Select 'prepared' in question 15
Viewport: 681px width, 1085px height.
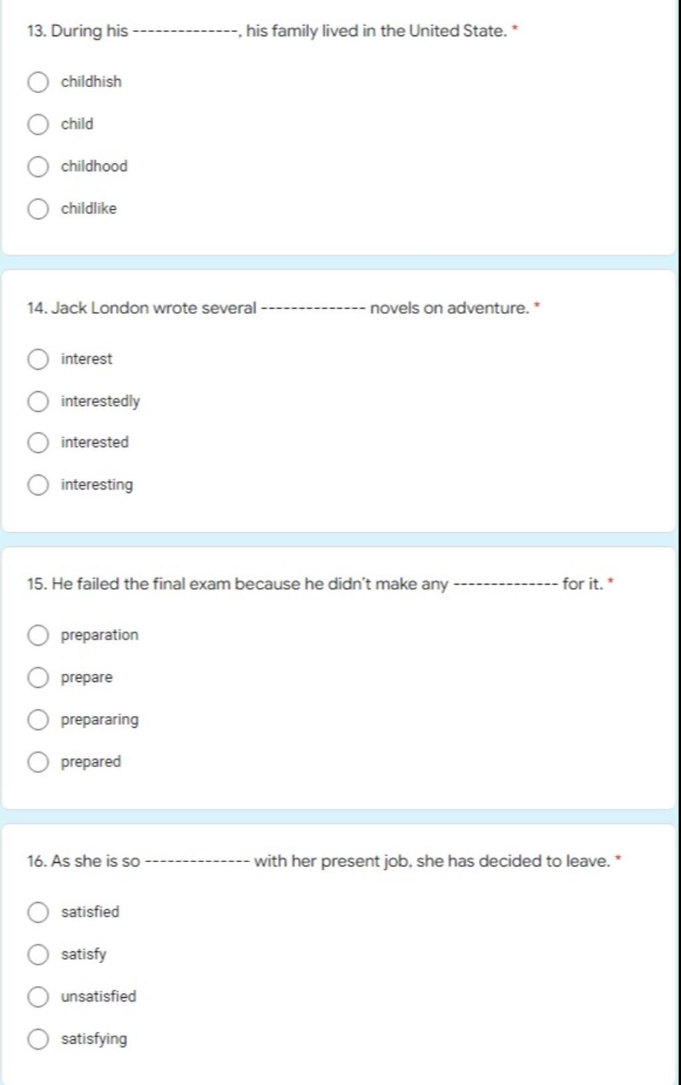38,762
